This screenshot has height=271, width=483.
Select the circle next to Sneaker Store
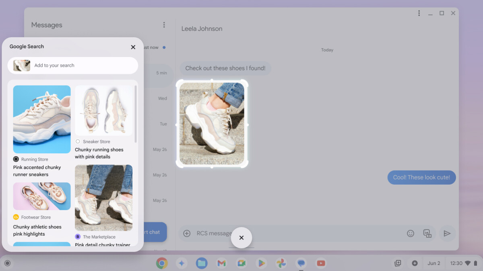[77, 141]
